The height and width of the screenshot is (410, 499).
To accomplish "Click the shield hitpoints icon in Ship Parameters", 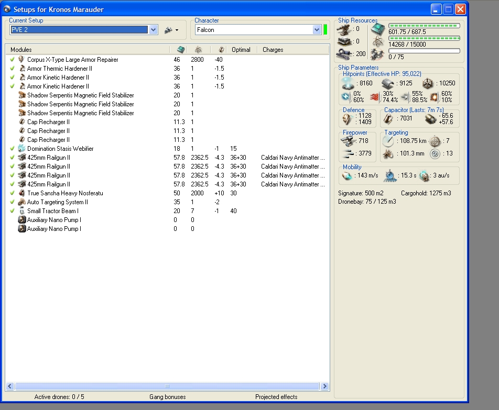I will 348,83.
